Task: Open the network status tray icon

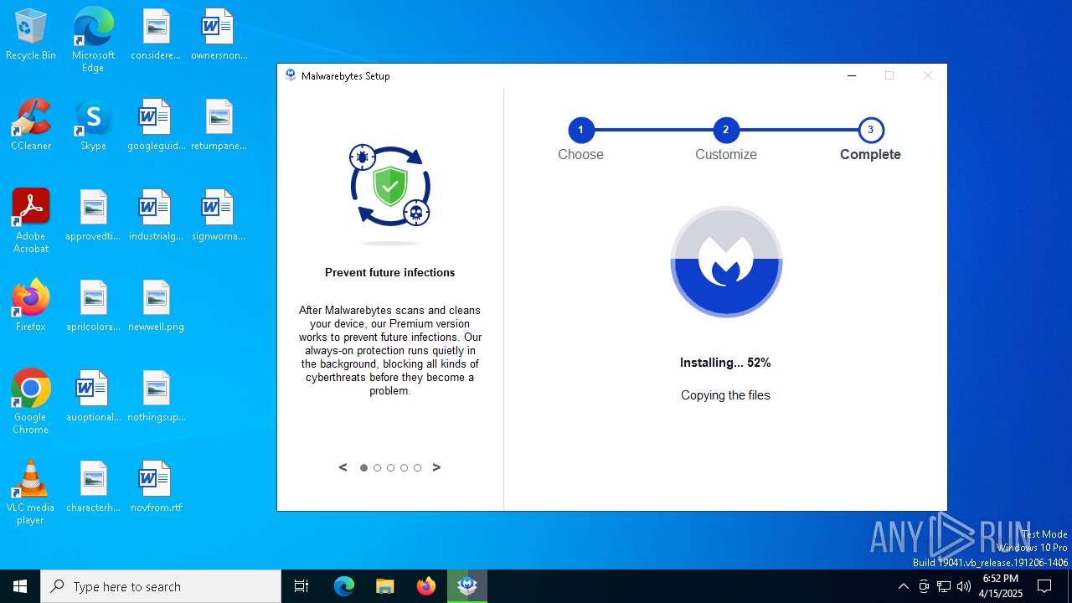Action: [944, 586]
